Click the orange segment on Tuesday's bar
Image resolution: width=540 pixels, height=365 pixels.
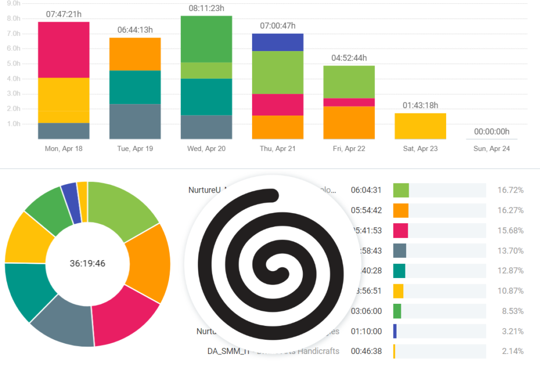(135, 54)
